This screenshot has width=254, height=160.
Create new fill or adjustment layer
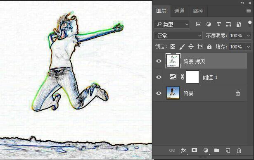click(x=206, y=150)
